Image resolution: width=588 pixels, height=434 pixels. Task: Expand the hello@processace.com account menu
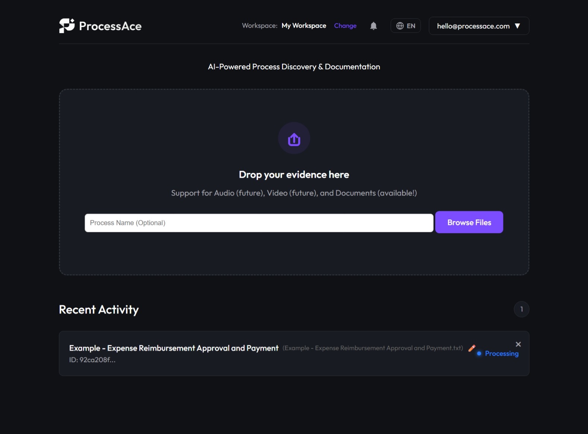tap(479, 26)
